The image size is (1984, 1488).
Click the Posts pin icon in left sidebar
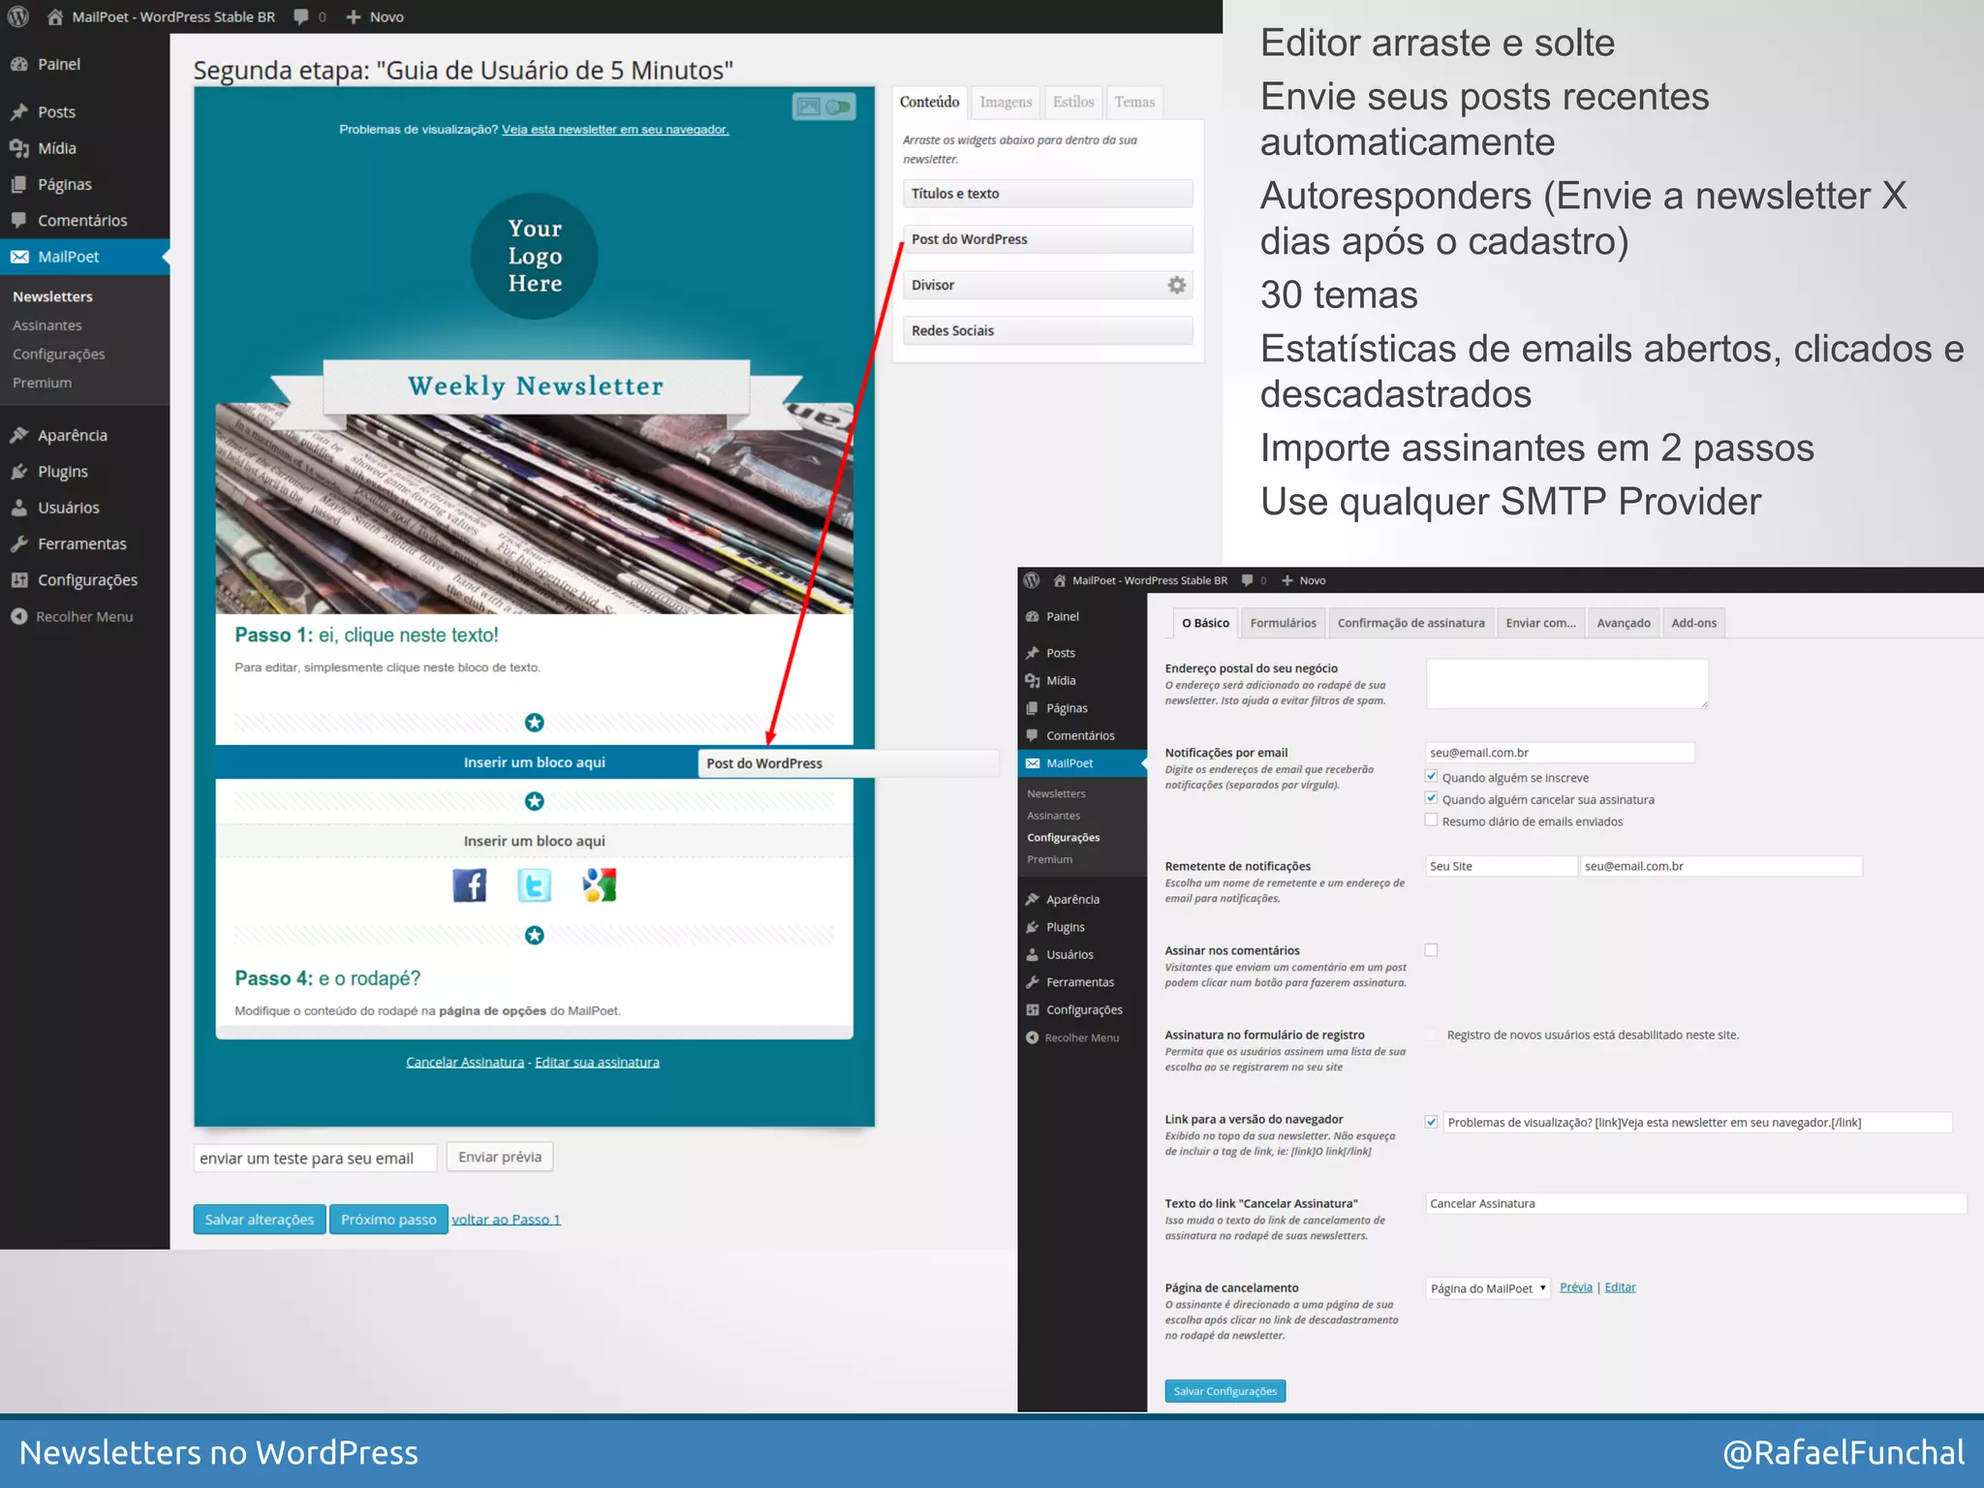coord(19,111)
